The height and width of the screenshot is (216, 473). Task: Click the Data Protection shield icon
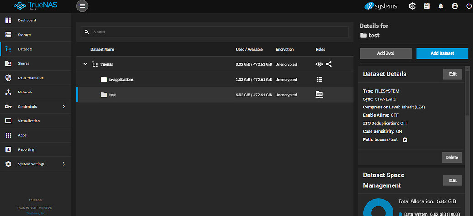click(8, 78)
